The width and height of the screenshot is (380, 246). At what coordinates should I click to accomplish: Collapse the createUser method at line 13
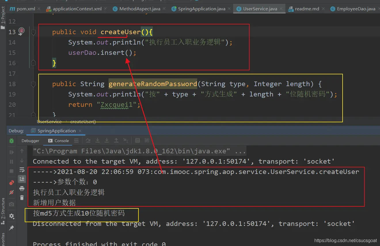point(33,32)
